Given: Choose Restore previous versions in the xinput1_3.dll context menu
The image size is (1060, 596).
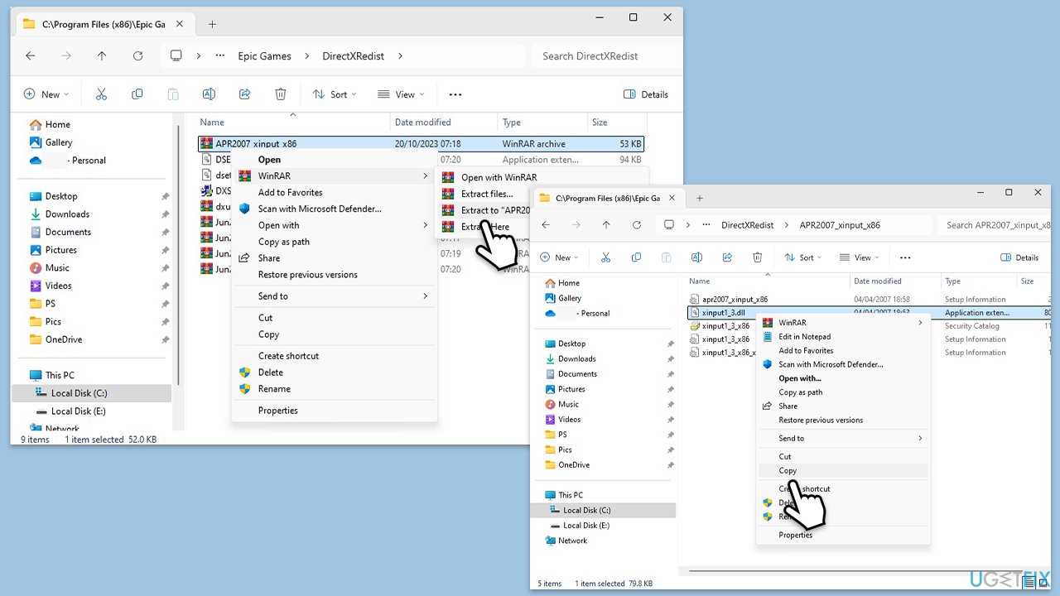Looking at the screenshot, I should pyautogui.click(x=821, y=421).
